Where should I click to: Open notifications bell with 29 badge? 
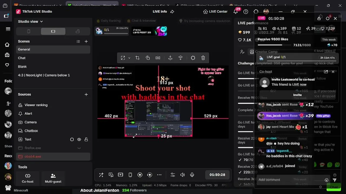click(x=236, y=11)
